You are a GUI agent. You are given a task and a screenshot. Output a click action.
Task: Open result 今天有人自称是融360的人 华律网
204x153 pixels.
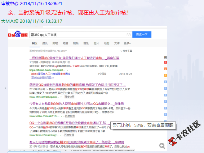[x=76, y=104]
